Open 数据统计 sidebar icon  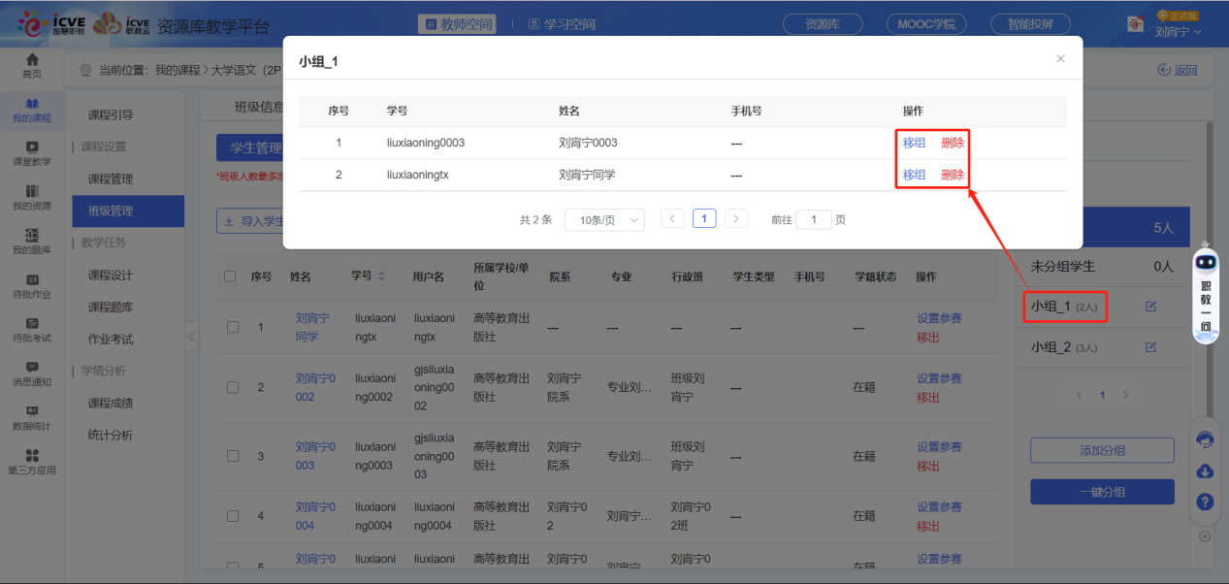(x=32, y=416)
